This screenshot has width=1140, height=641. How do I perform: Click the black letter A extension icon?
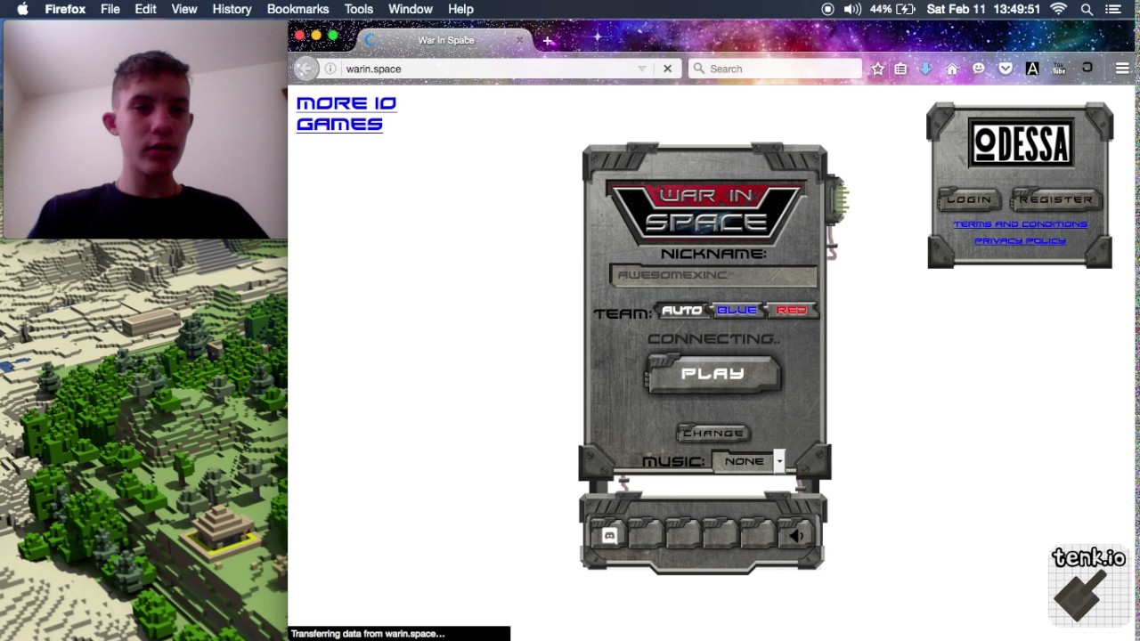(1032, 69)
